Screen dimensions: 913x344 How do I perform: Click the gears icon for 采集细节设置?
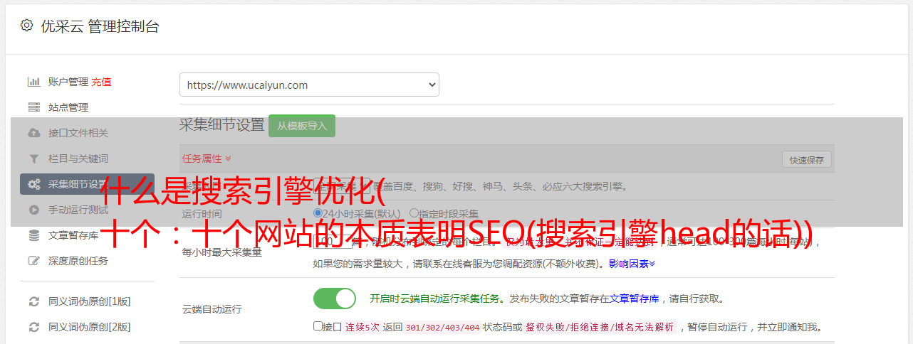point(33,184)
